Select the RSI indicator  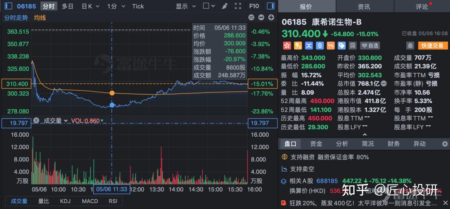click(113, 201)
